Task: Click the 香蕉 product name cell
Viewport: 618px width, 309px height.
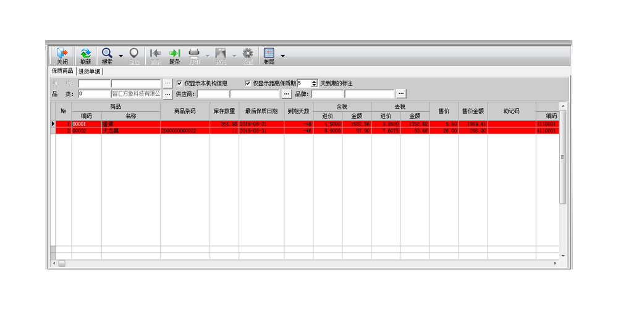Action: pos(131,124)
